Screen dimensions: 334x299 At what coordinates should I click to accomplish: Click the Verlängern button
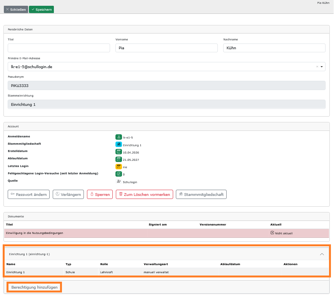pyautogui.click(x=68, y=194)
